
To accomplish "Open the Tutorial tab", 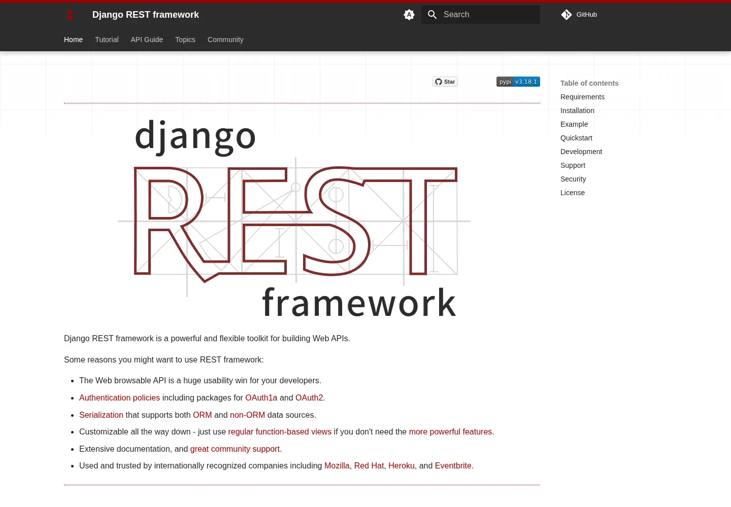I will [x=107, y=40].
